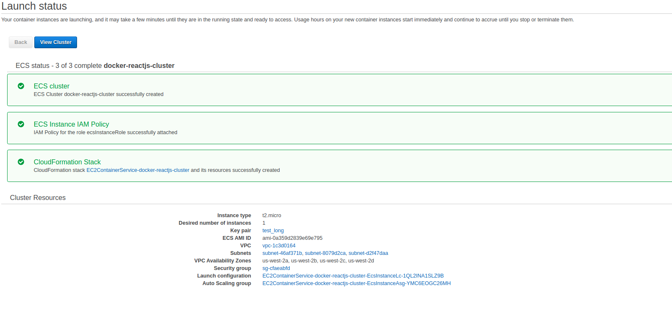The height and width of the screenshot is (327, 672).
Task: Click the ami-0a359d2839e69e795 AMI ID text
Action: point(292,238)
